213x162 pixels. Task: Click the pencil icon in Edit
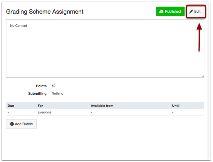click(x=191, y=12)
